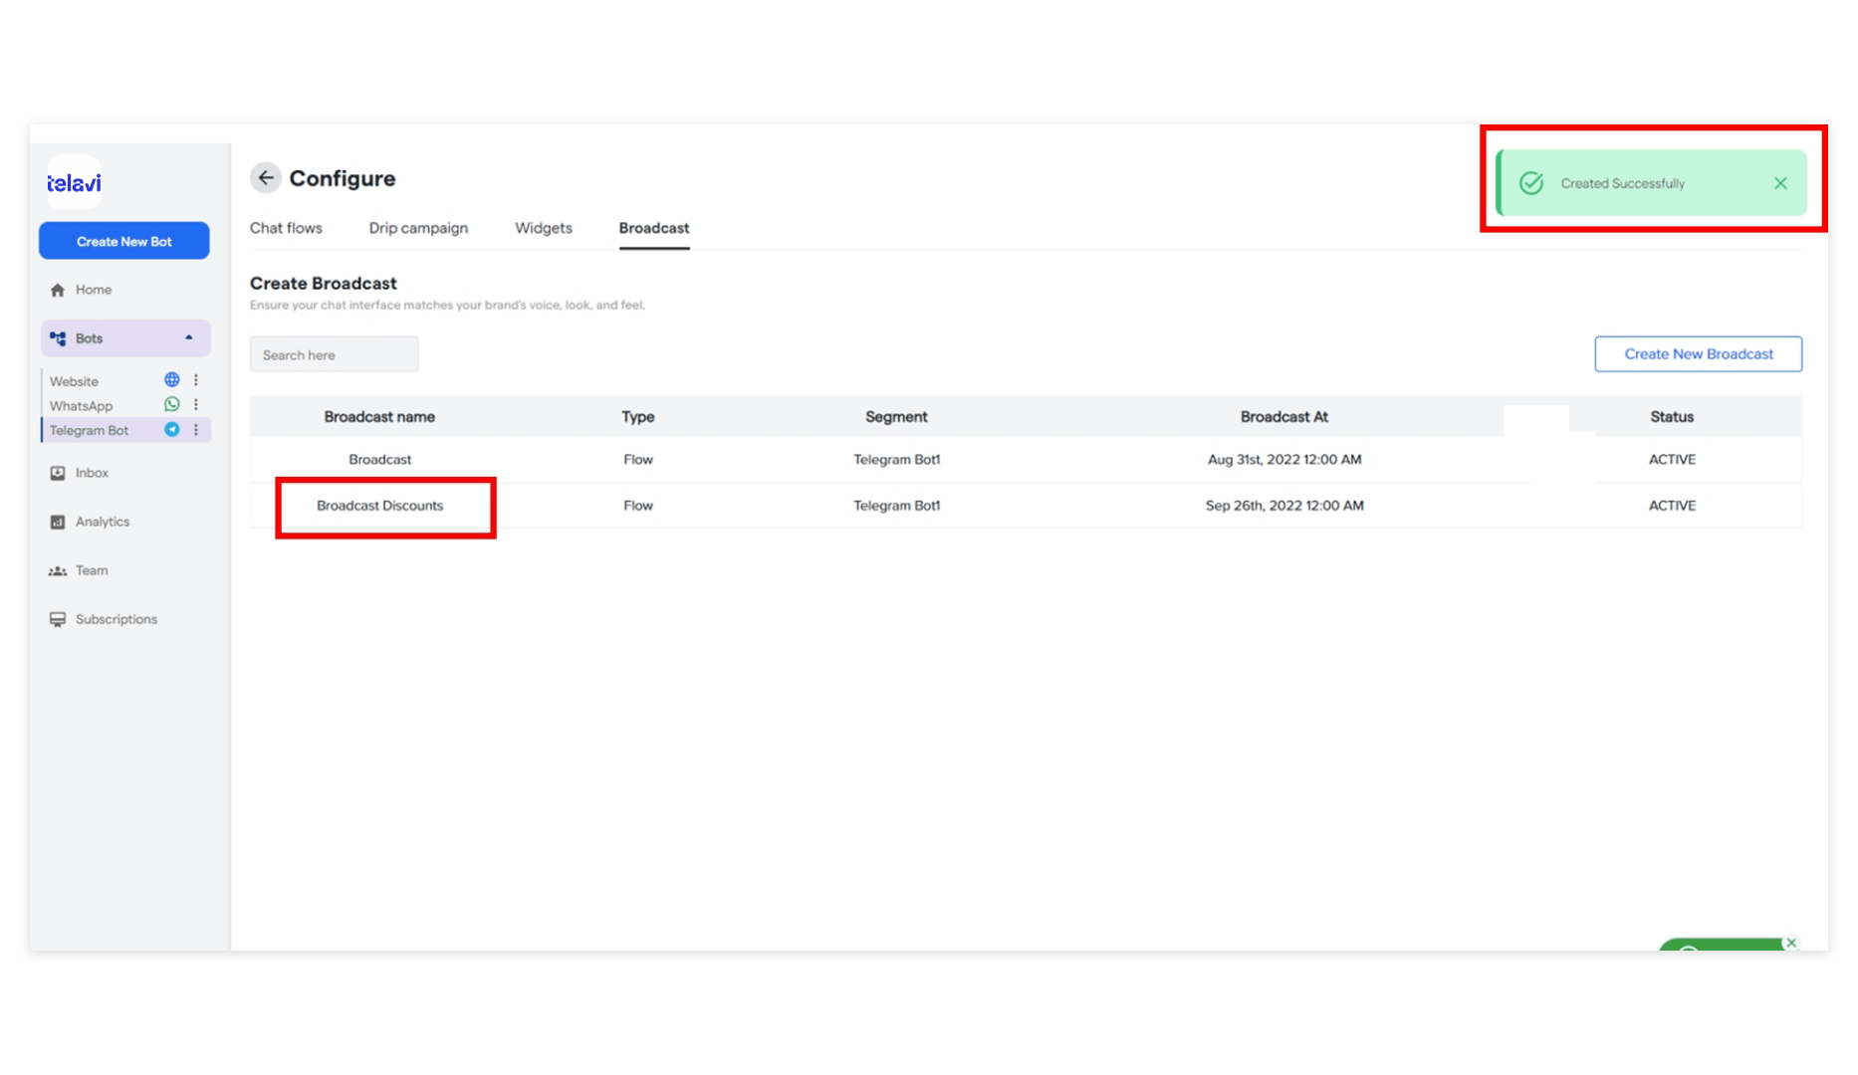Open Website bot options menu (three dots)
Viewport: 1858px width, 1075px height.
pos(196,380)
